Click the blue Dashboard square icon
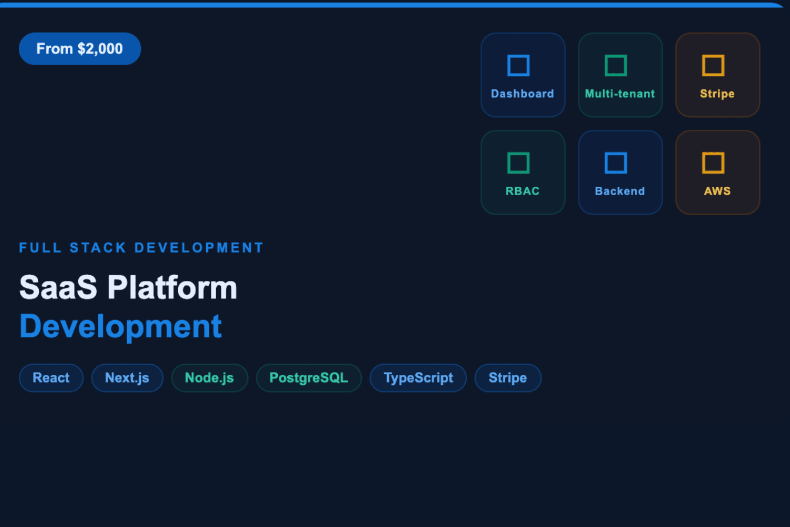Image resolution: width=790 pixels, height=527 pixels. pos(518,65)
